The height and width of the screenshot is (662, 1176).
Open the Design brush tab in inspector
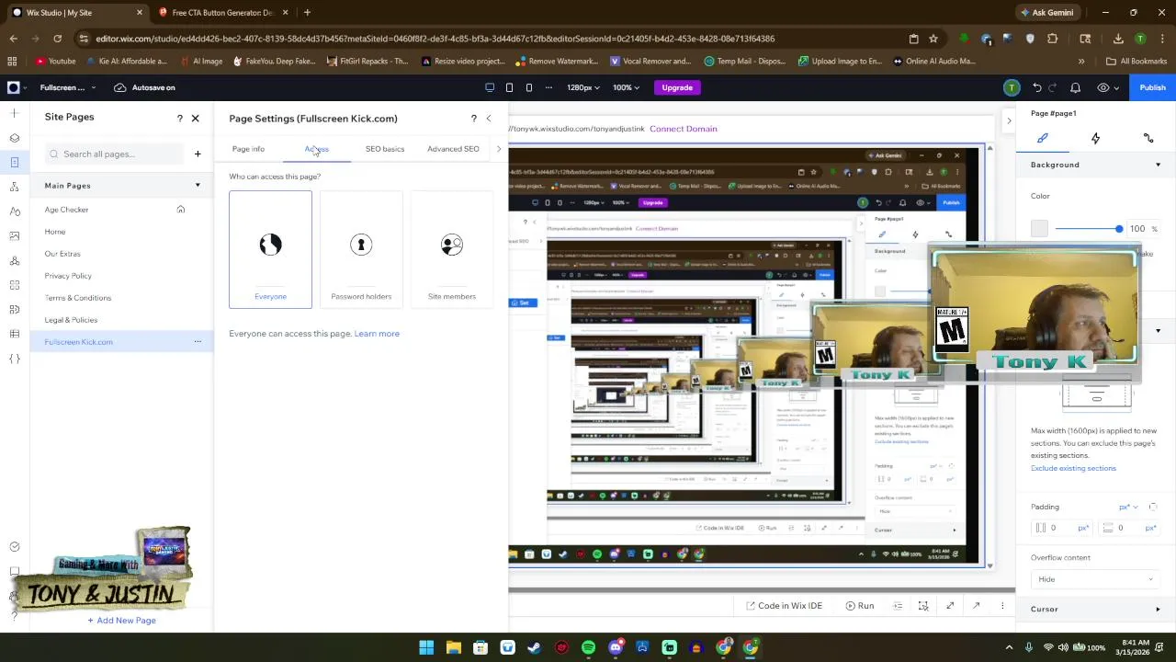(1043, 138)
